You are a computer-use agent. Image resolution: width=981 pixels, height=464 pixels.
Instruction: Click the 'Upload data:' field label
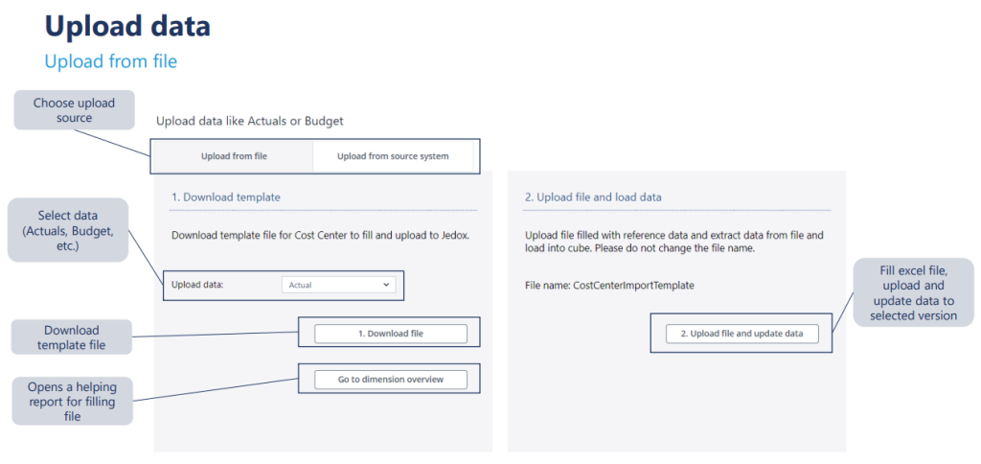197,285
